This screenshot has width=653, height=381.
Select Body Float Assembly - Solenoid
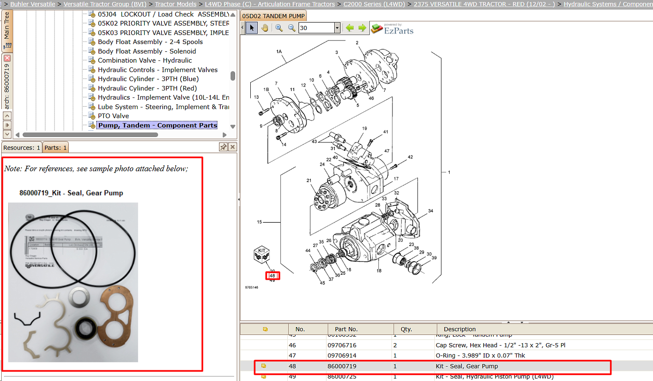coord(147,51)
